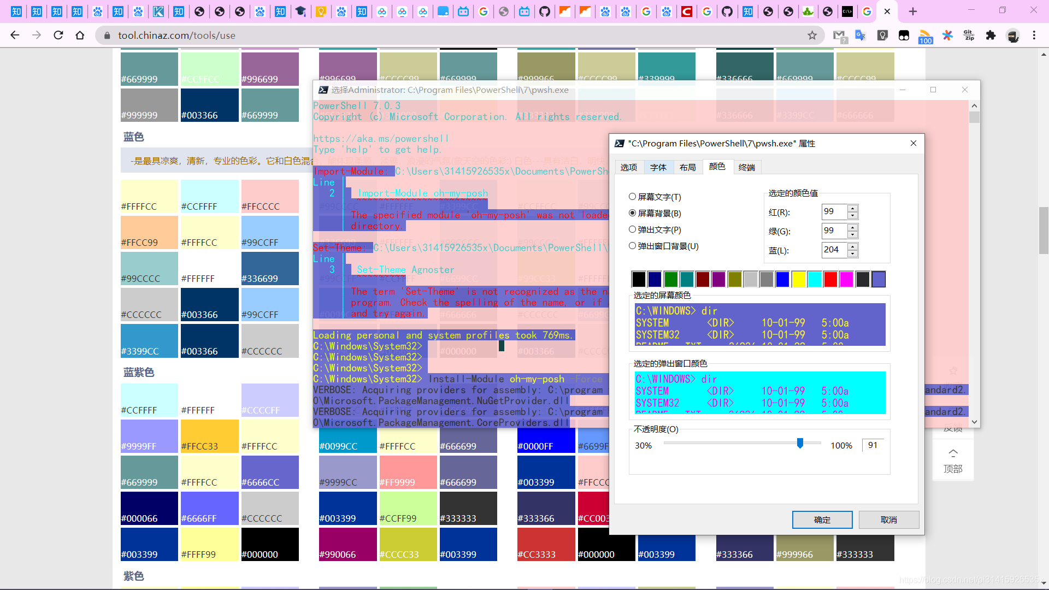Screen dimensions: 1049x590
Task: Select 屏幕文字(T) radio option
Action: [x=632, y=197]
